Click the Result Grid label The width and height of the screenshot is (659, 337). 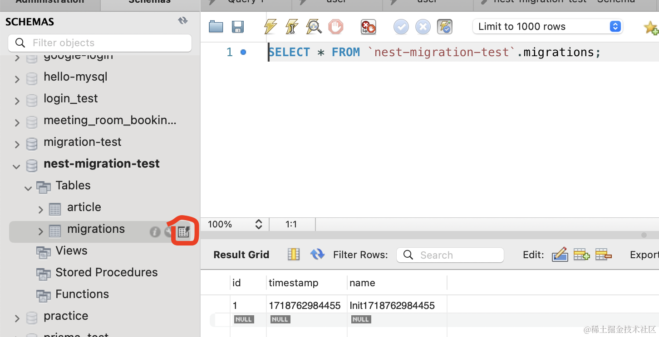[x=241, y=255]
